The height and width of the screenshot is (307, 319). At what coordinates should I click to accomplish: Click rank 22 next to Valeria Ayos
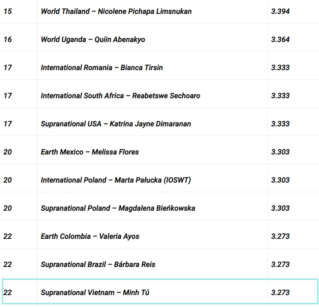(8, 236)
